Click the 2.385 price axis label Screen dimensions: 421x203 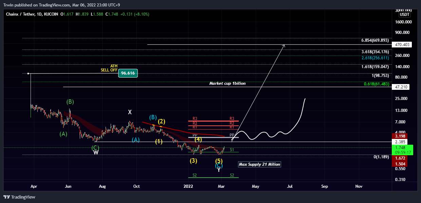coord(400,142)
